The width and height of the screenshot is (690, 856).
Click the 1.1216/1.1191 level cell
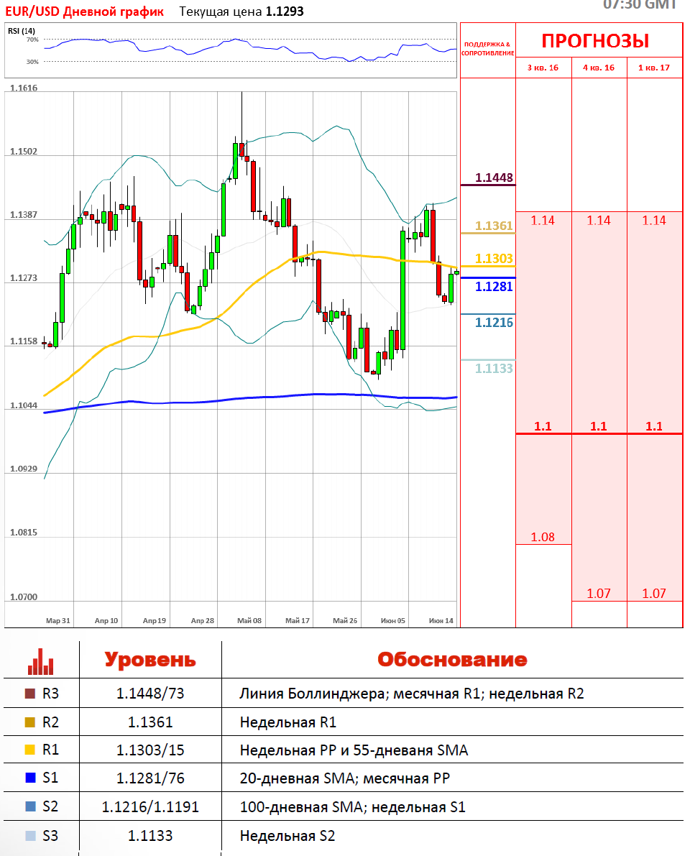(x=150, y=807)
